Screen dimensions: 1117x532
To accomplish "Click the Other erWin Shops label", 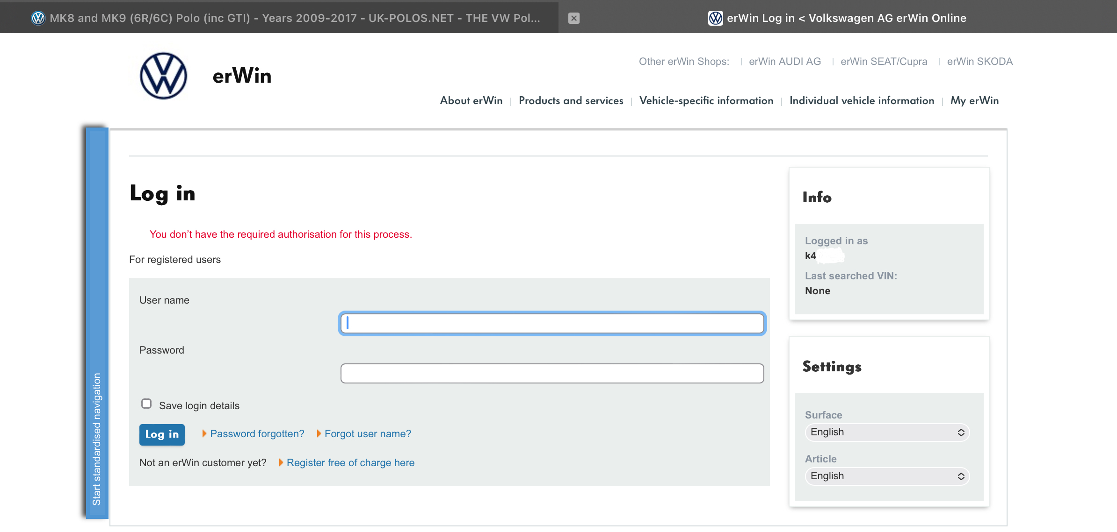I will pos(684,62).
